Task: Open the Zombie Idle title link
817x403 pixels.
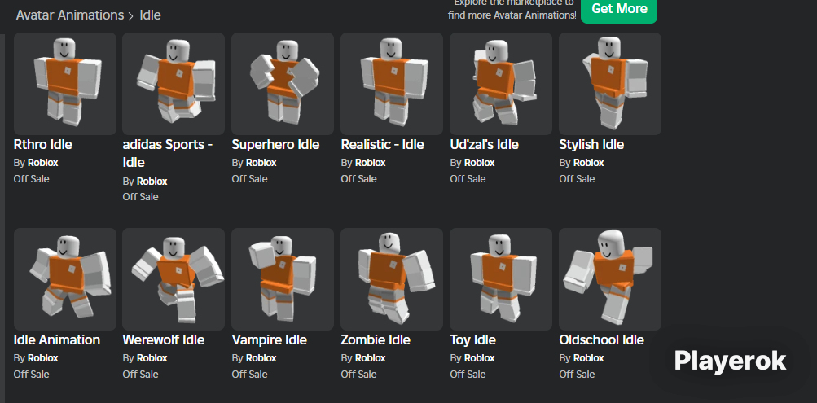Action: tap(376, 340)
